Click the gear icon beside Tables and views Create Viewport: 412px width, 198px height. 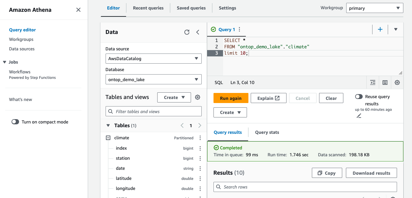tap(197, 97)
